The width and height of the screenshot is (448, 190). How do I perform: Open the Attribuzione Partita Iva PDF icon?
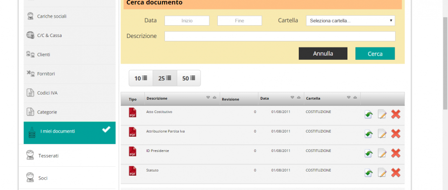132,132
